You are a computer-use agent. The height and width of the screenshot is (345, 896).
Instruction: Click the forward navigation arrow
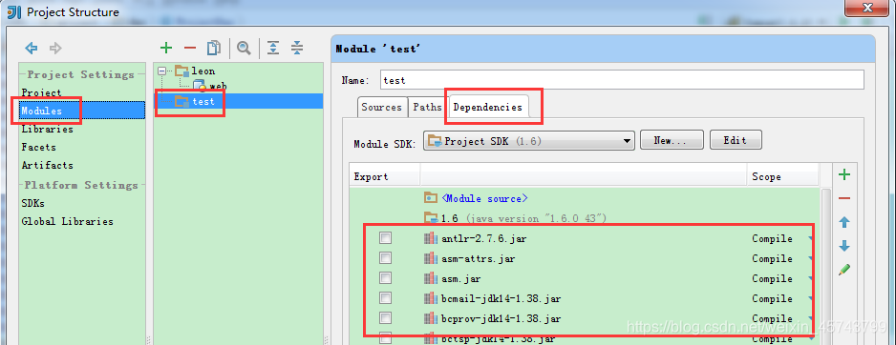click(x=55, y=49)
